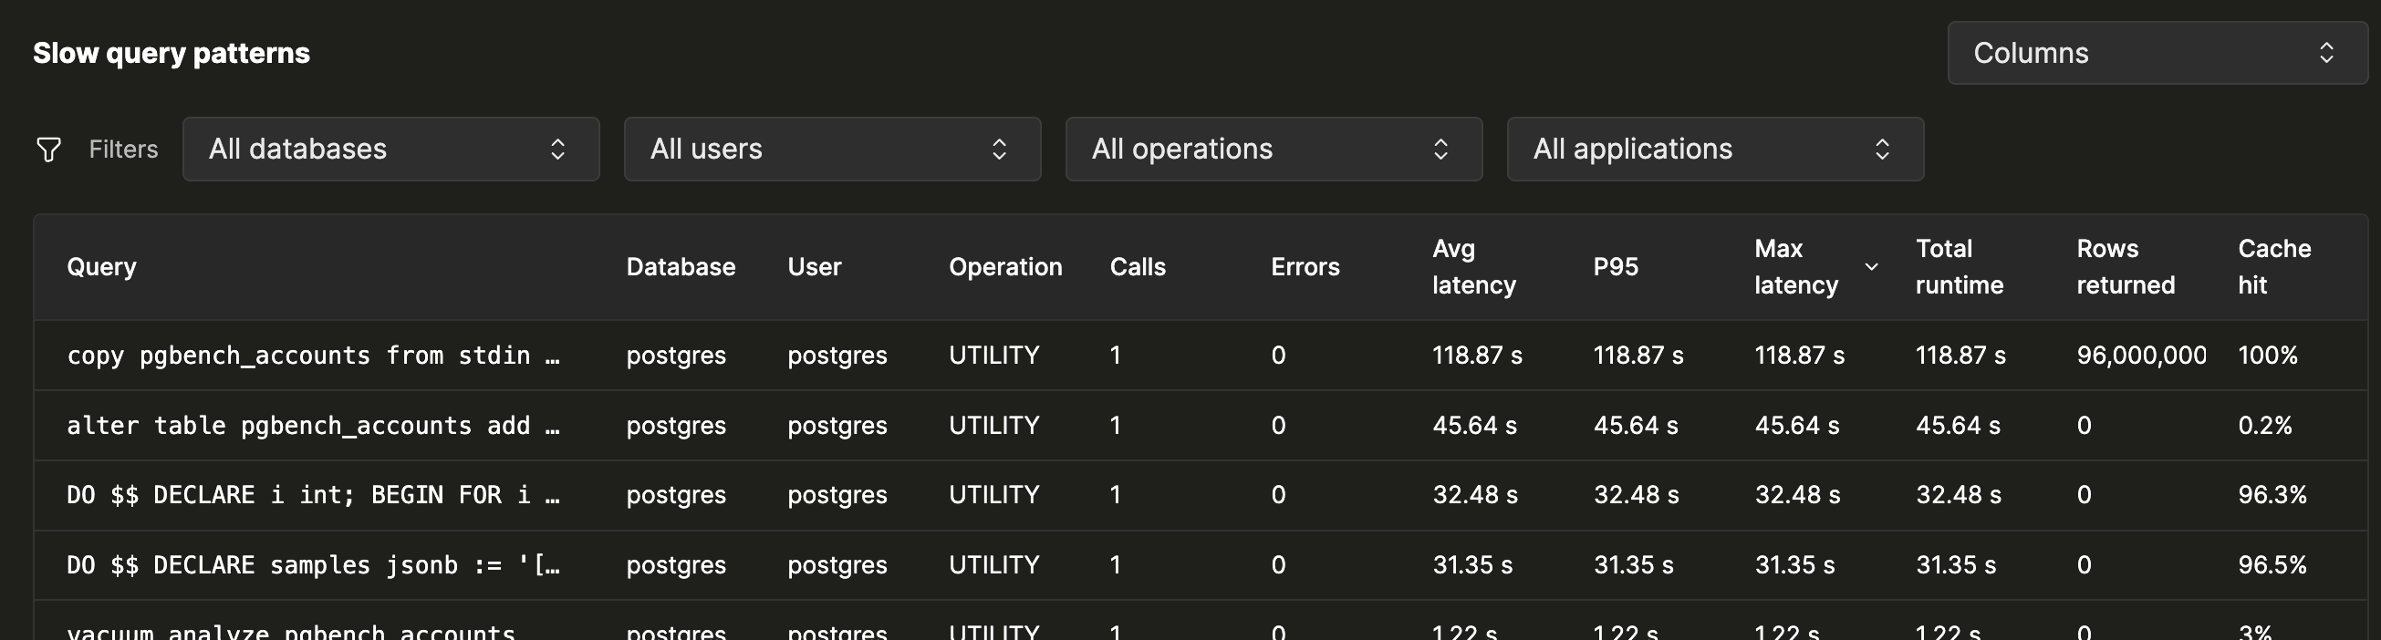Click the Max latency sort arrow
This screenshot has width=2381, height=640.
1872,267
